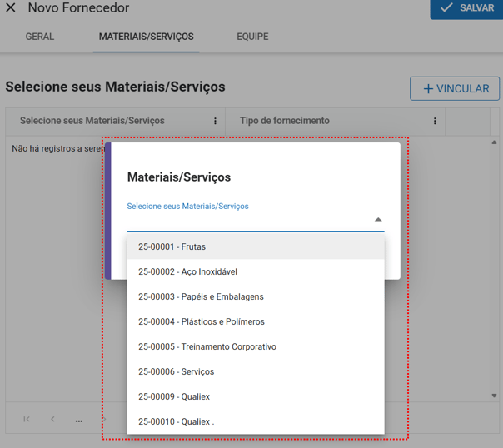Click the VINCULAR button
Image resolution: width=503 pixels, height=448 pixels.
pyautogui.click(x=455, y=89)
